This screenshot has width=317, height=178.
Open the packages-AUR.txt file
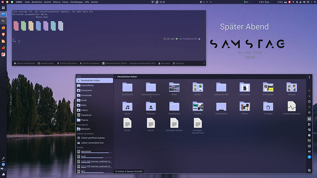[x=174, y=125]
